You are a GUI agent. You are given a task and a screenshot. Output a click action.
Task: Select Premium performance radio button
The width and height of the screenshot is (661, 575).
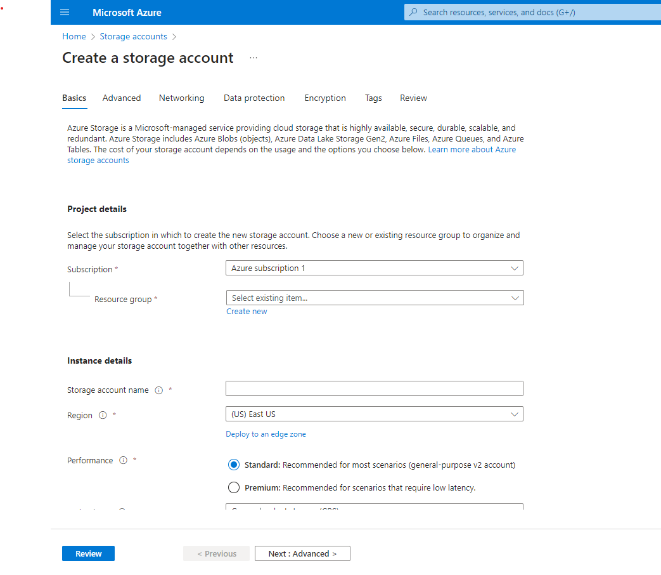click(x=234, y=487)
